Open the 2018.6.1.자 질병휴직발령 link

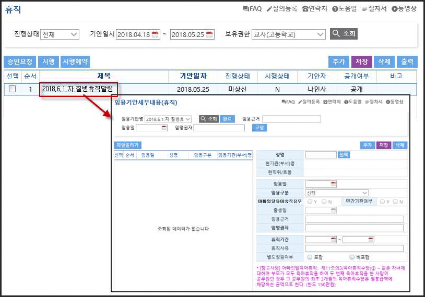coord(77,89)
